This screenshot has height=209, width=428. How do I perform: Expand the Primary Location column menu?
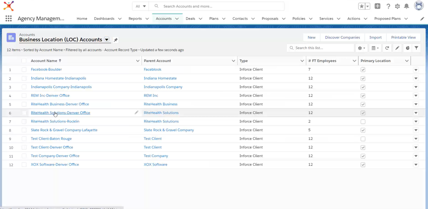407,61
